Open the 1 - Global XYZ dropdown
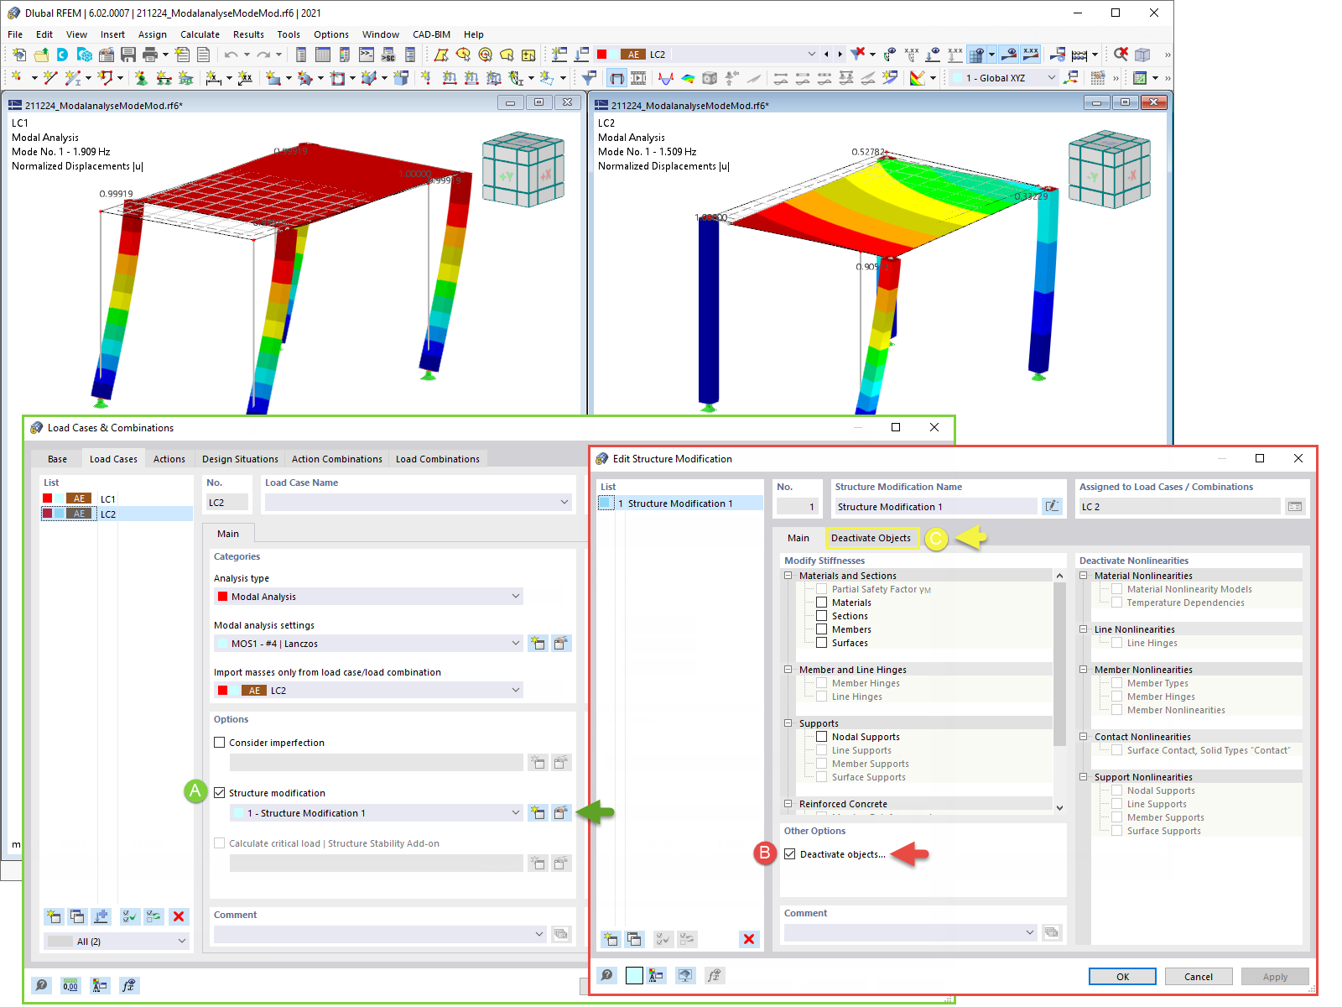The width and height of the screenshot is (1342, 1007). (x=1053, y=77)
